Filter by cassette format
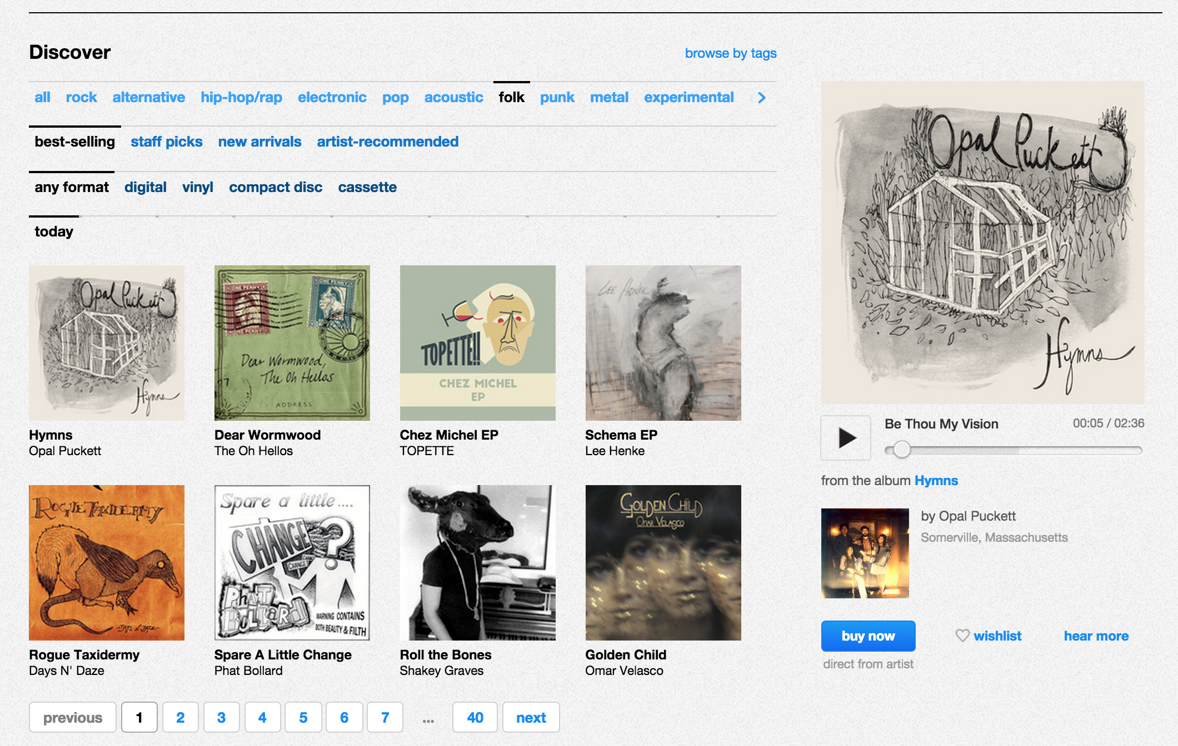Screen dimensions: 1178x746 367,187
